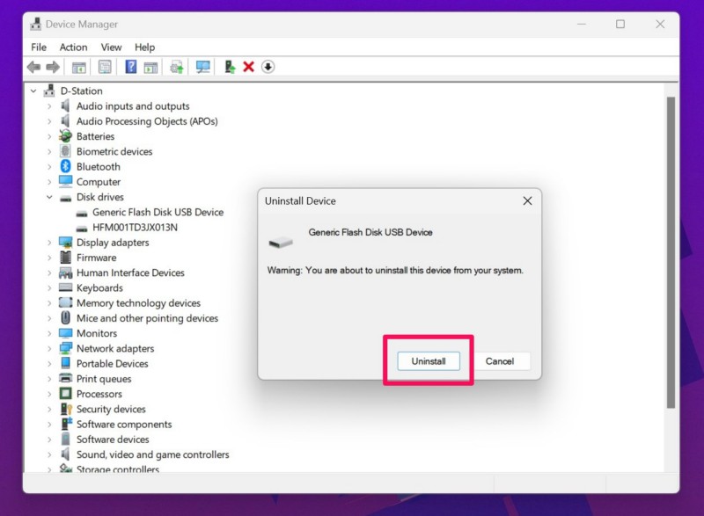Expand the Network adapters node

point(50,349)
